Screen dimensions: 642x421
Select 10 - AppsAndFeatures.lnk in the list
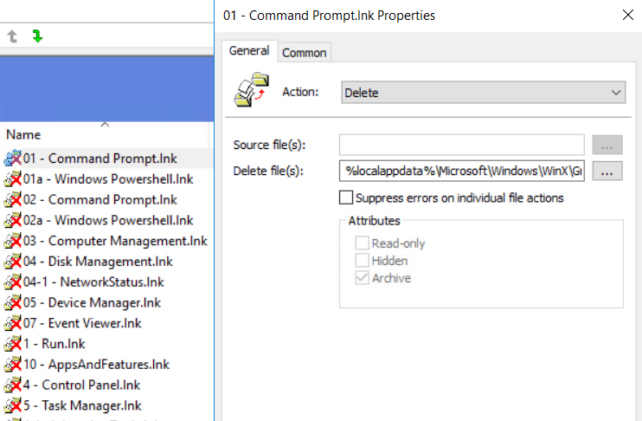click(x=97, y=365)
